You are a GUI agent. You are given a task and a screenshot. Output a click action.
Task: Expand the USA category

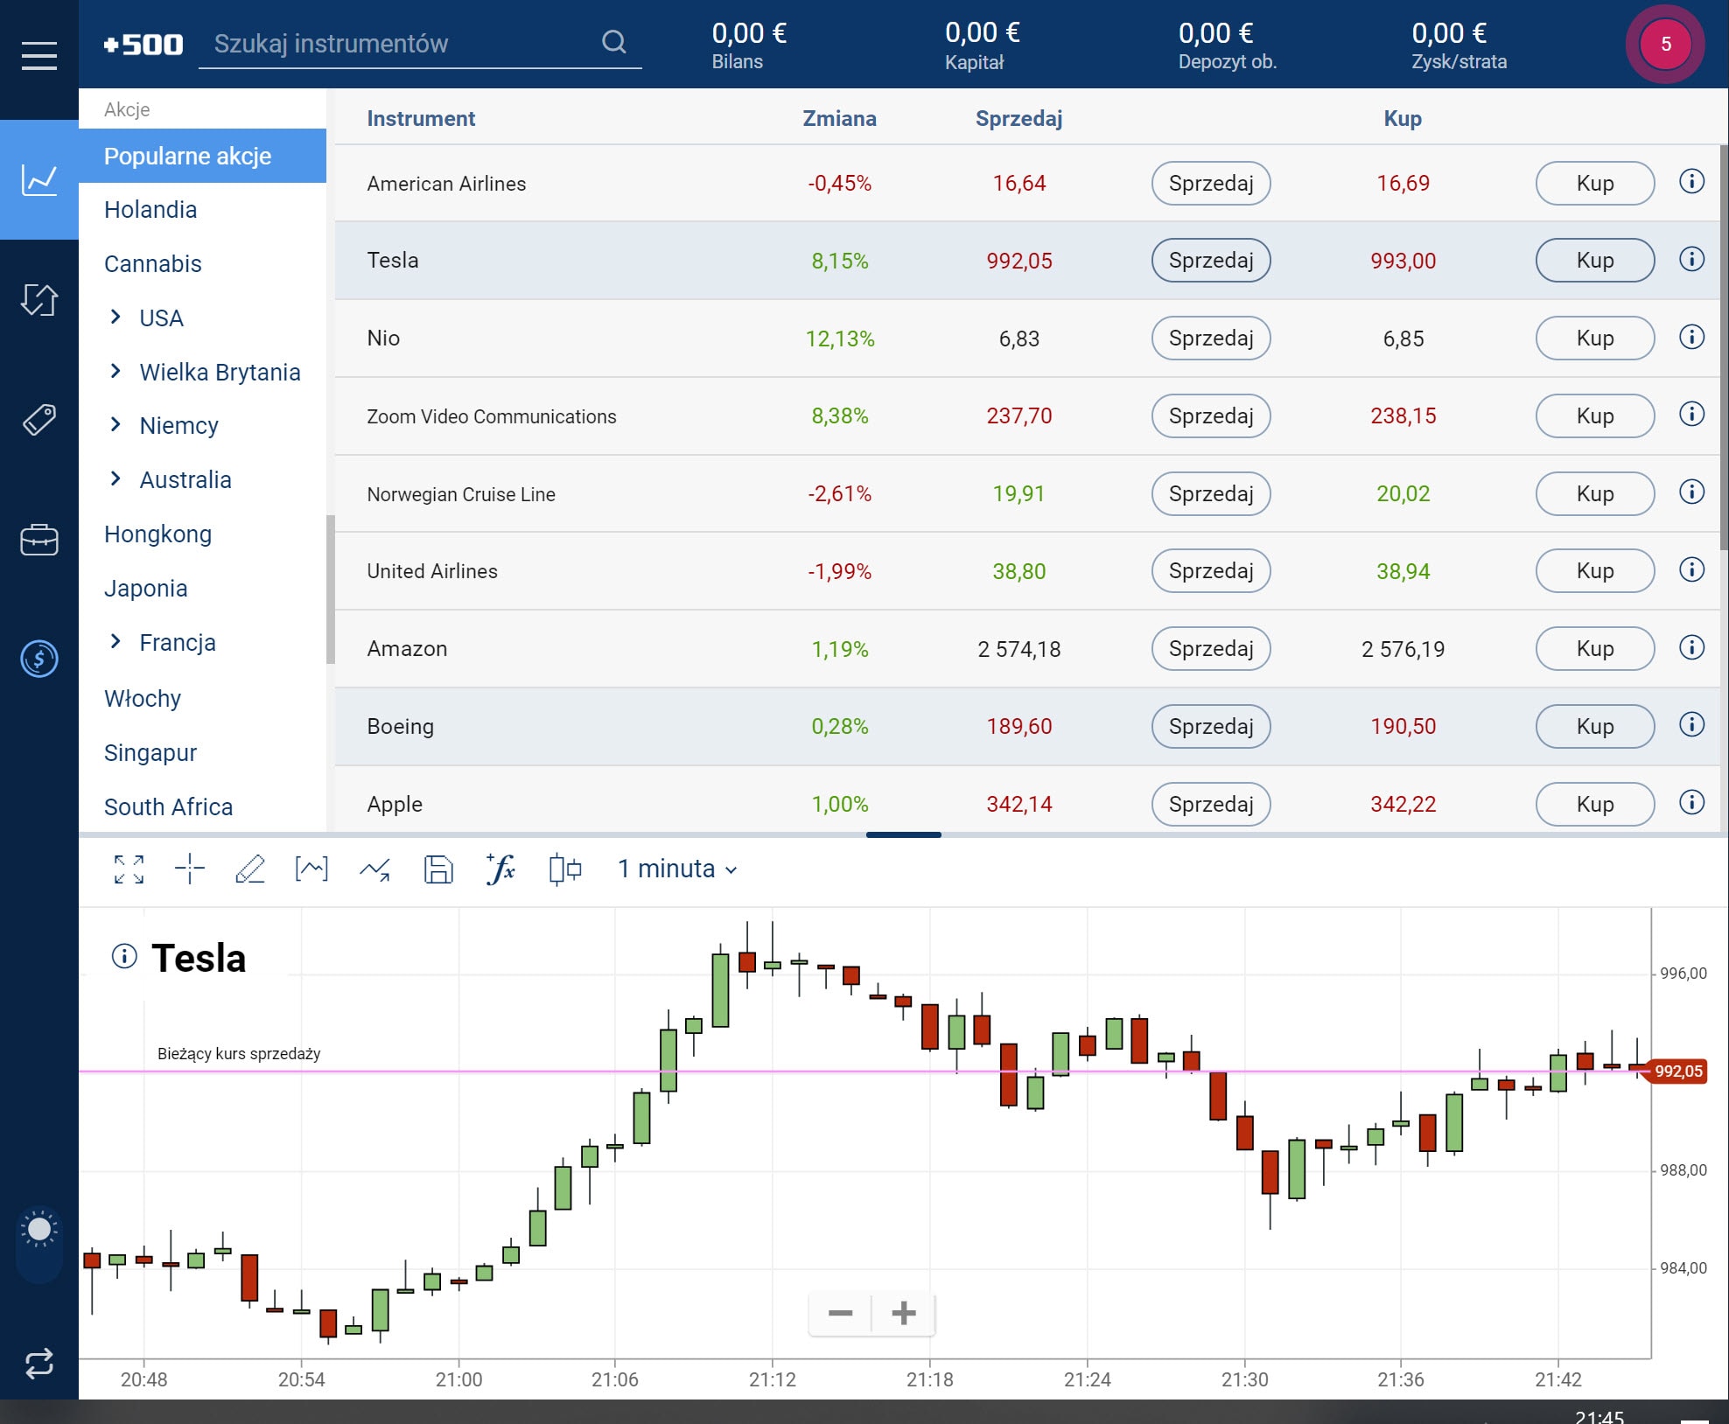[x=115, y=318]
